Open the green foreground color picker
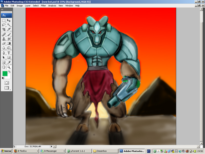Image resolution: width=205 pixels, height=154 pixels. pyautogui.click(x=5, y=73)
